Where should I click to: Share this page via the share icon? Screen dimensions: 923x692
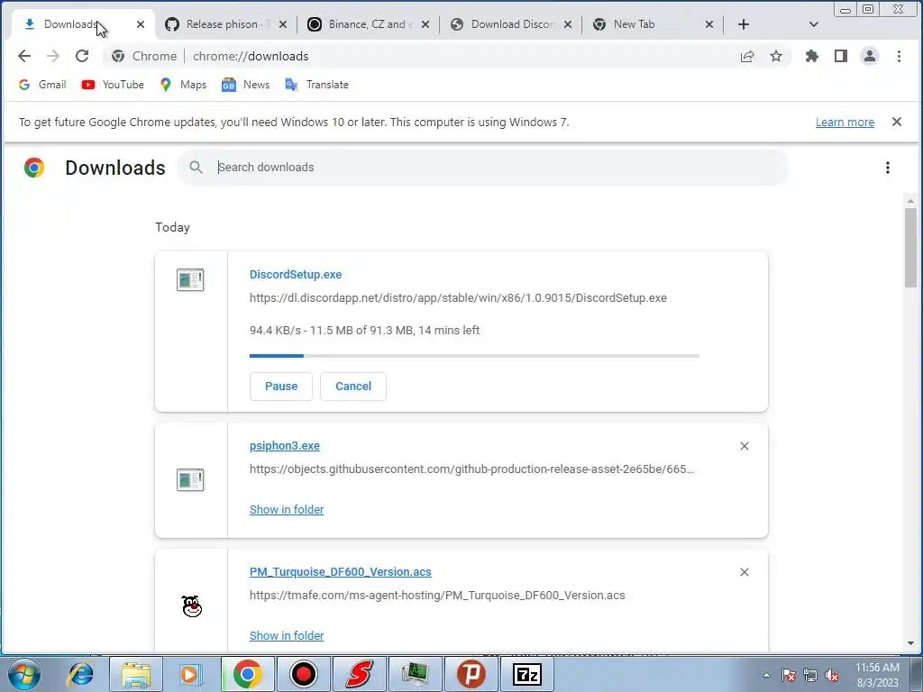pyautogui.click(x=747, y=56)
